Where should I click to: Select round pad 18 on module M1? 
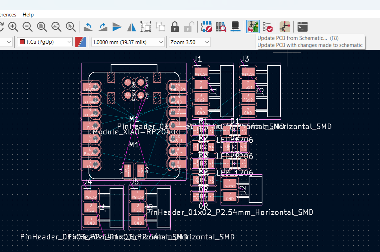[x=128, y=95]
